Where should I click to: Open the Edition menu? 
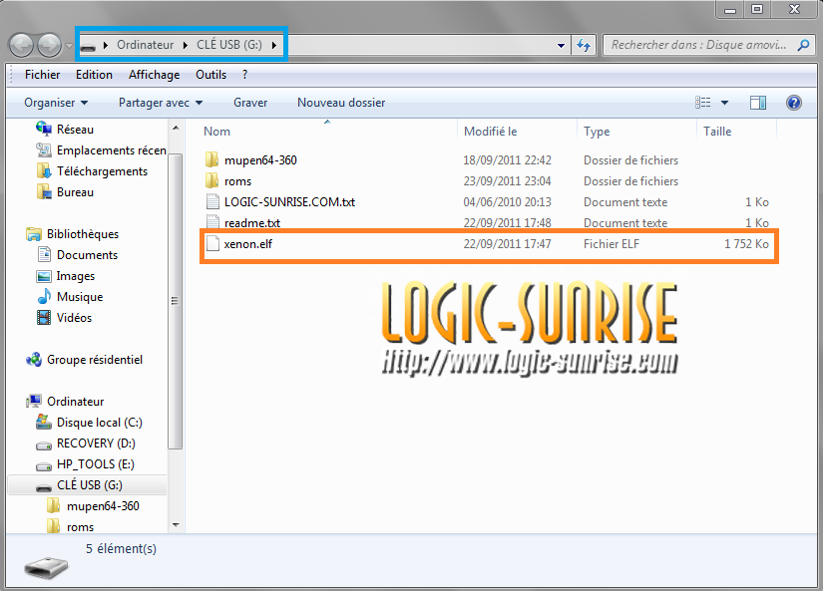point(94,75)
